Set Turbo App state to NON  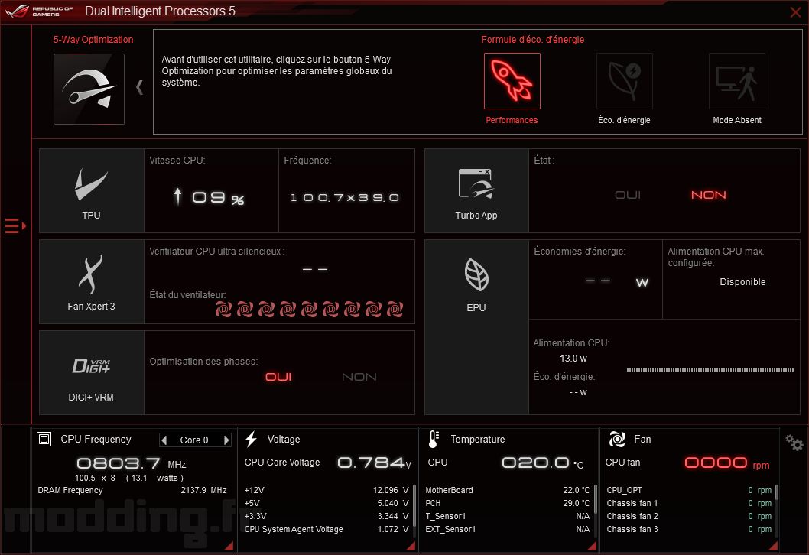(x=708, y=195)
